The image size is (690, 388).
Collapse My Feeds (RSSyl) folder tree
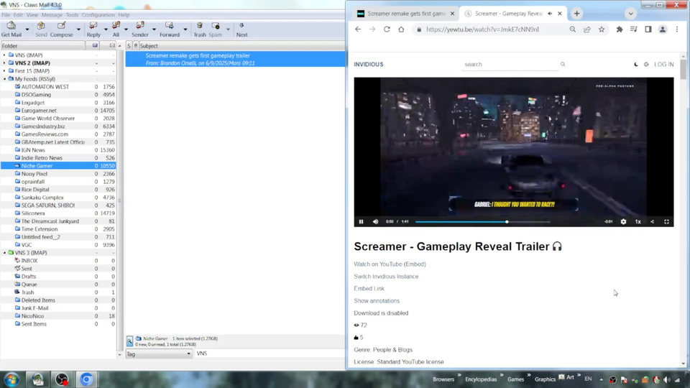5,79
